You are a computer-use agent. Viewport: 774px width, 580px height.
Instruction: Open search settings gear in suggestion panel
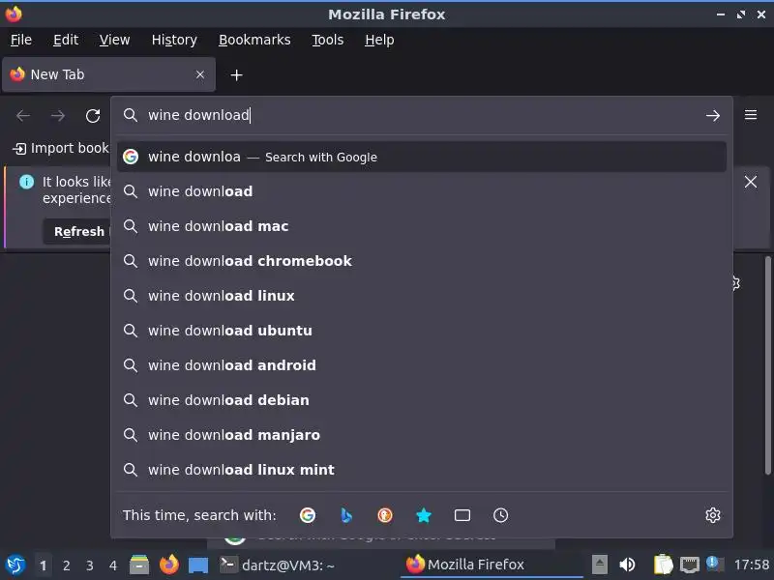[x=712, y=515]
